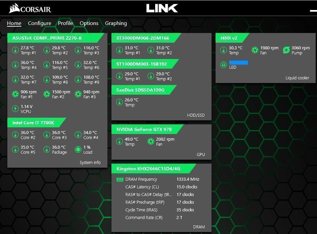Click the CPU Load chip icon

click(x=78, y=149)
